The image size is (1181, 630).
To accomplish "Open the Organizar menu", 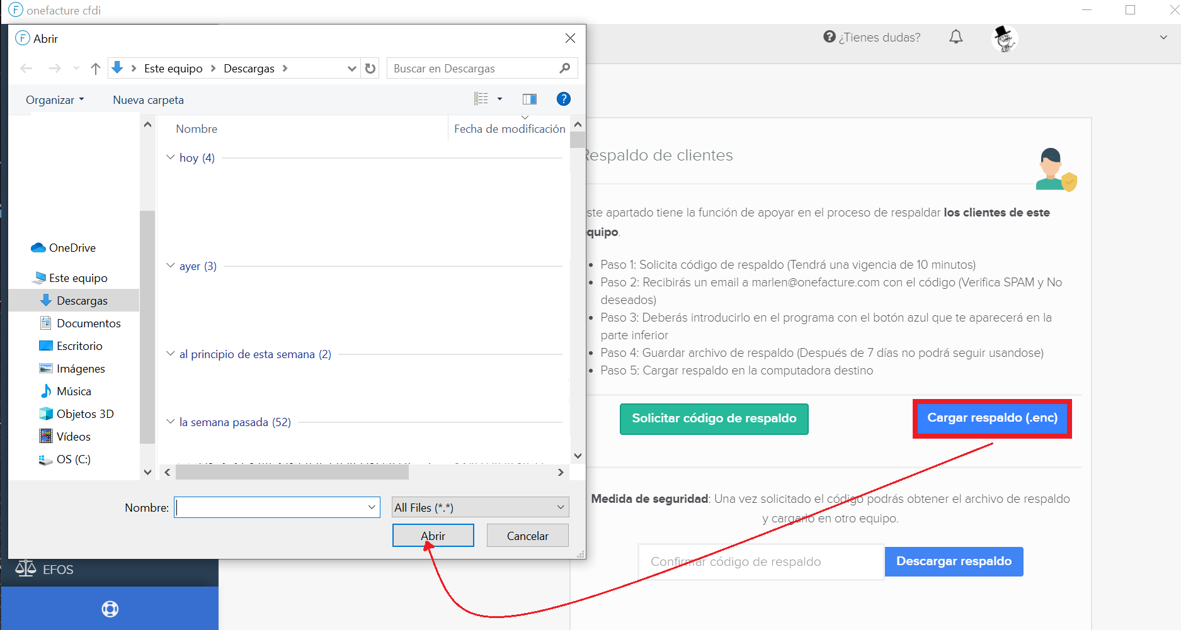I will [x=54, y=100].
